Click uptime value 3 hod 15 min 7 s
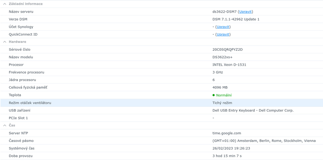The image size is (323, 162). point(227,156)
